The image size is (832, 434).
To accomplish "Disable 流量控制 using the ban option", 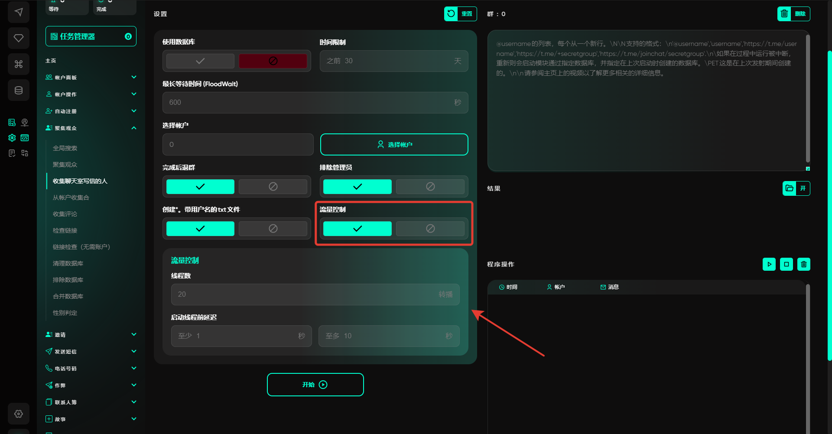I will pos(430,229).
